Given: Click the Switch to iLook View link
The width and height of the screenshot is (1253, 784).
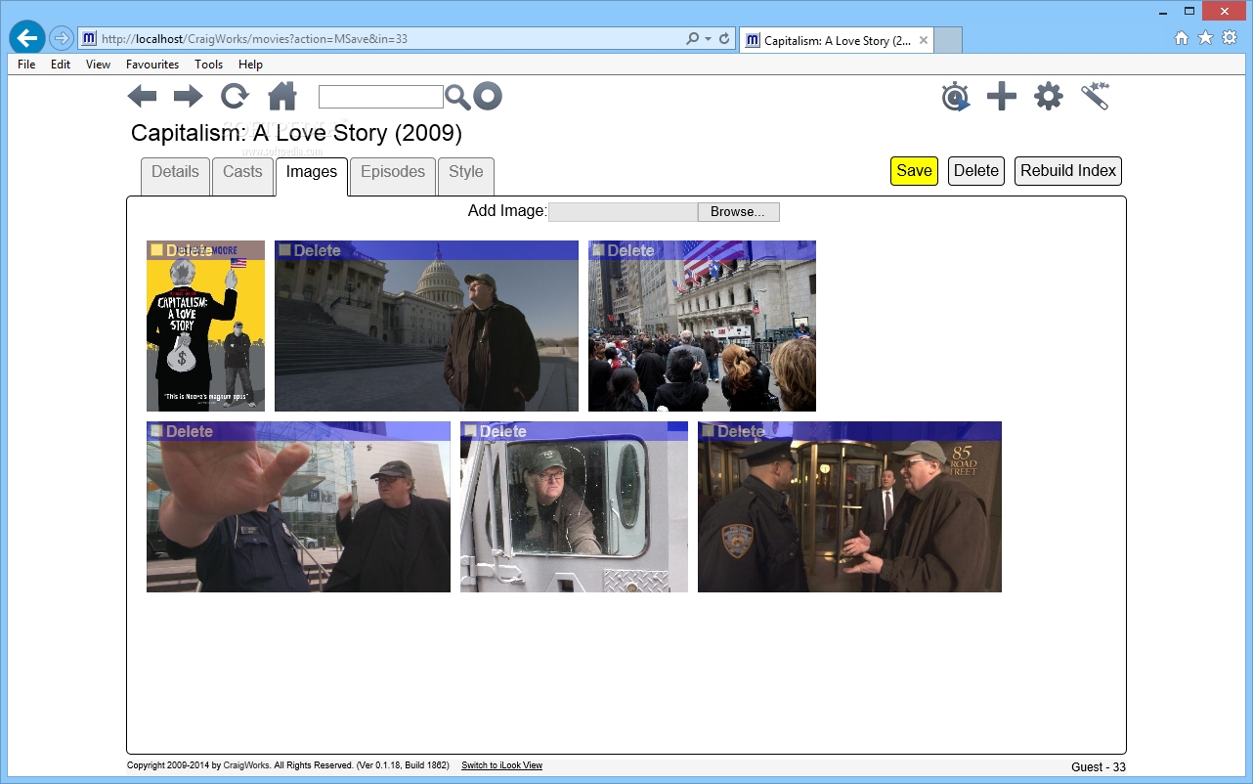Looking at the screenshot, I should [x=501, y=765].
